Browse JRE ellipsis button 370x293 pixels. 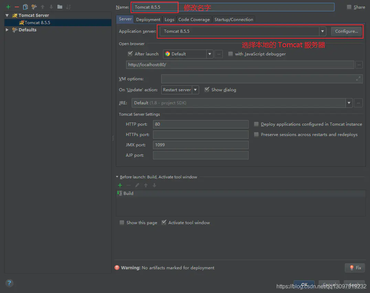pyautogui.click(x=358, y=103)
